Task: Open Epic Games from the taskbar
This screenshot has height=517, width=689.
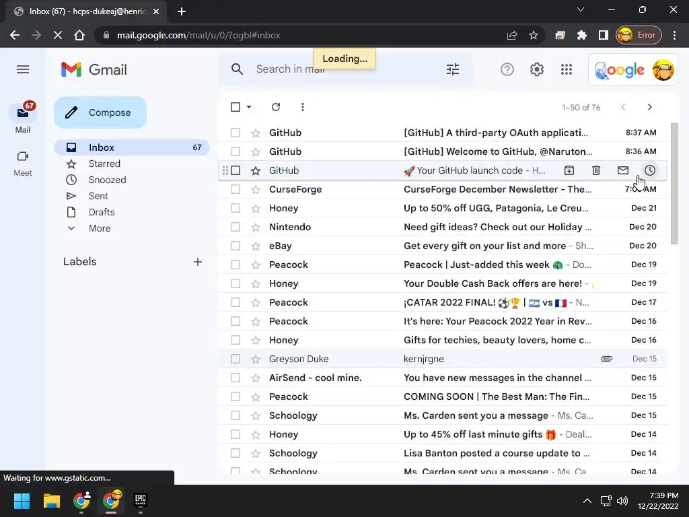Action: click(140, 501)
